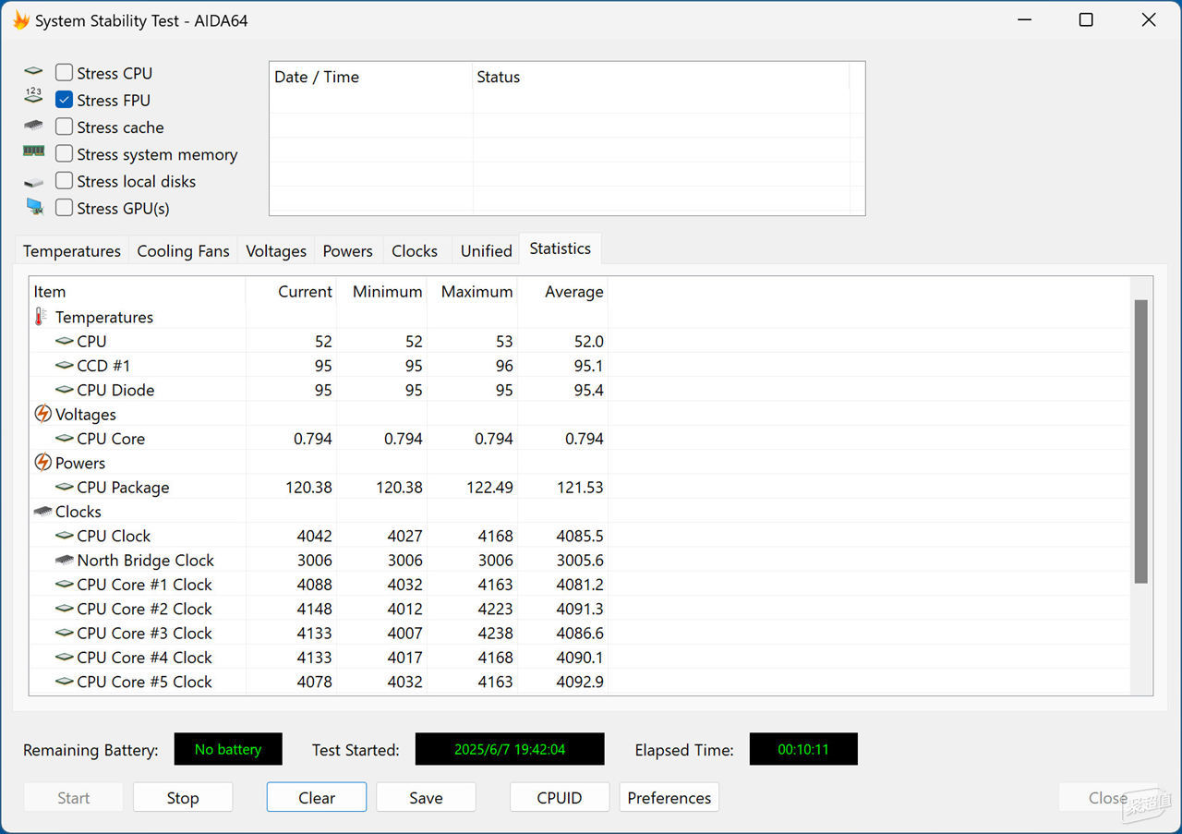This screenshot has height=834, width=1182.
Task: Click the CPU Package maximum value 122.49
Action: pyautogui.click(x=489, y=488)
